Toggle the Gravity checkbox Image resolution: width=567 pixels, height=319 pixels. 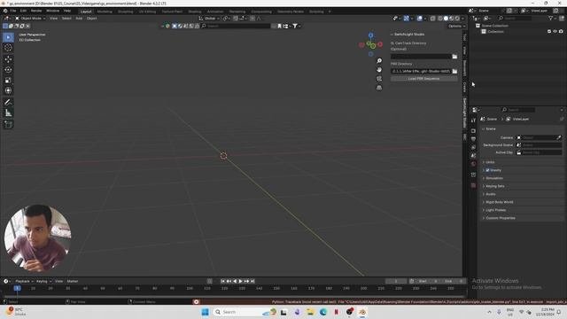tap(487, 170)
